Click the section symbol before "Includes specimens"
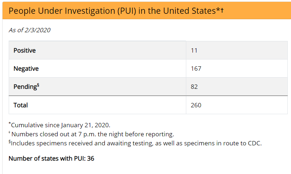 (x=9, y=142)
